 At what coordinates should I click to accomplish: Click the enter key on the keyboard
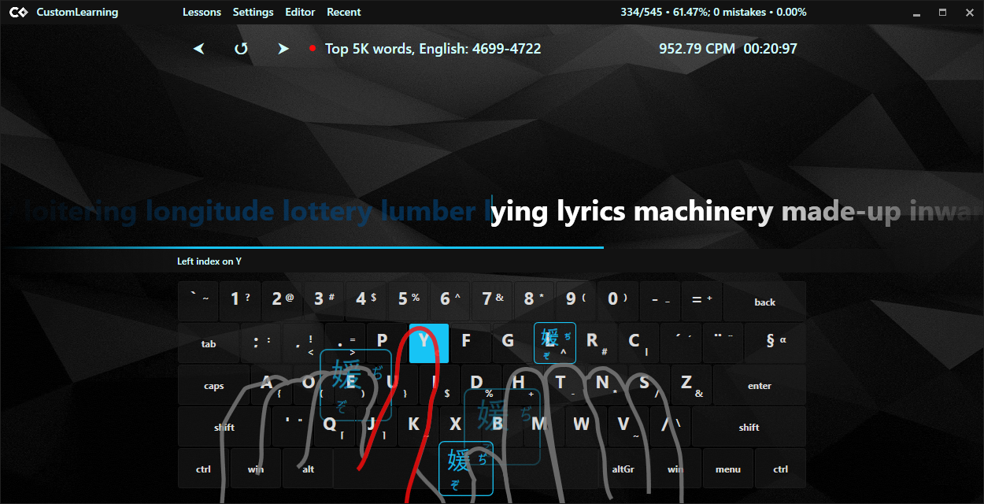(x=758, y=385)
